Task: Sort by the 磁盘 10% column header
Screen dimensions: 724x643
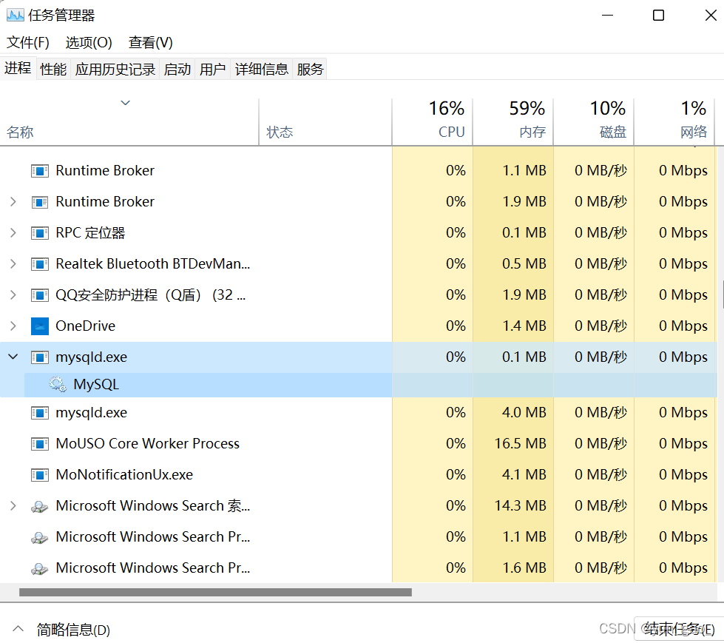Action: pos(594,122)
